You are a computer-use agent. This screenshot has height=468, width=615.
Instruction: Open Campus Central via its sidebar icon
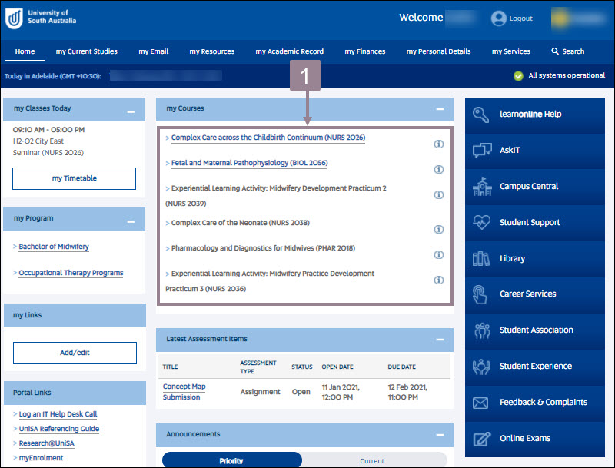(x=480, y=186)
